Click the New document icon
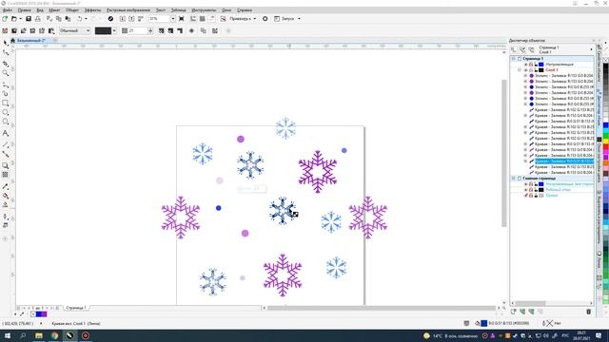The width and height of the screenshot is (609, 342). (5, 19)
